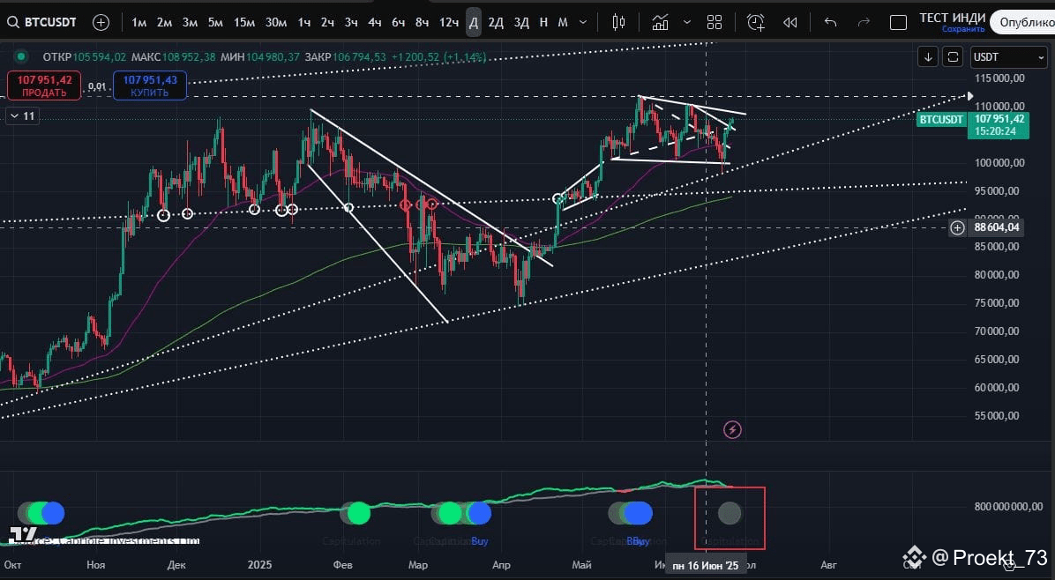Switch to the 8ч timeframe
This screenshot has width=1055, height=580.
(x=422, y=23)
